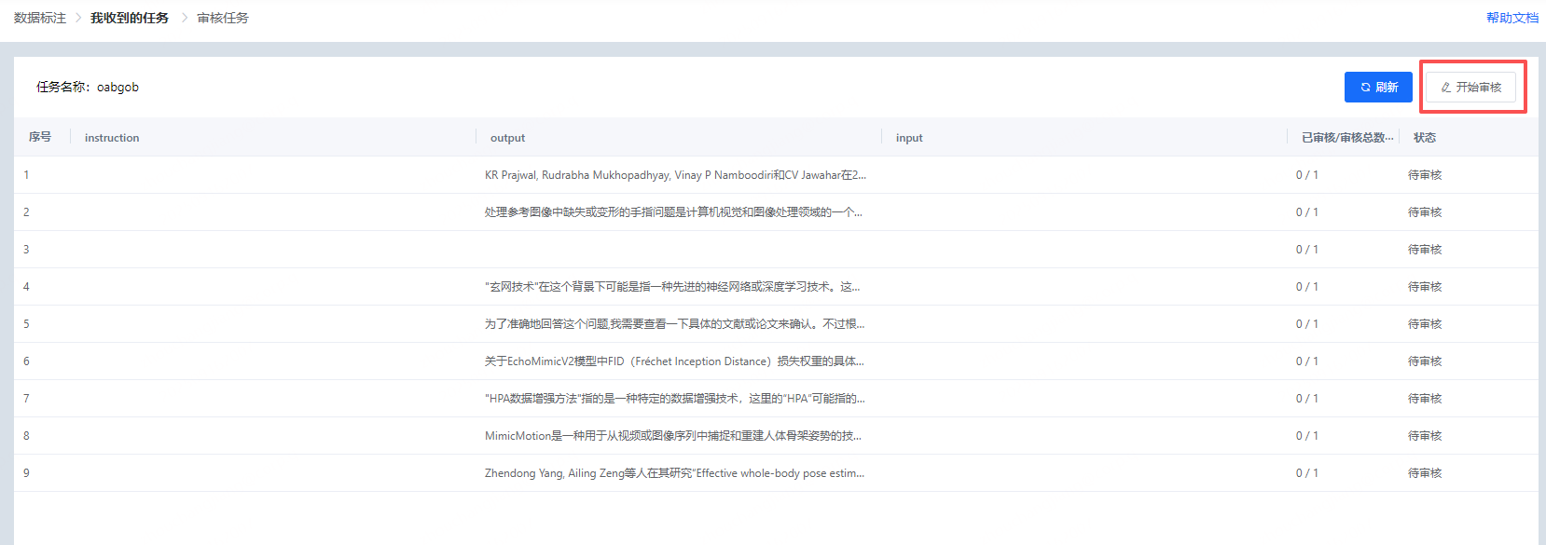
Task: Select the row starting with MimicMotion是一种
Action: coord(776,435)
